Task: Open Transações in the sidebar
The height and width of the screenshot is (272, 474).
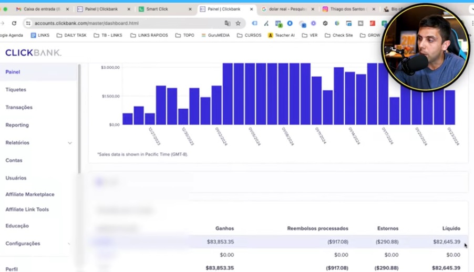Action: [x=19, y=107]
